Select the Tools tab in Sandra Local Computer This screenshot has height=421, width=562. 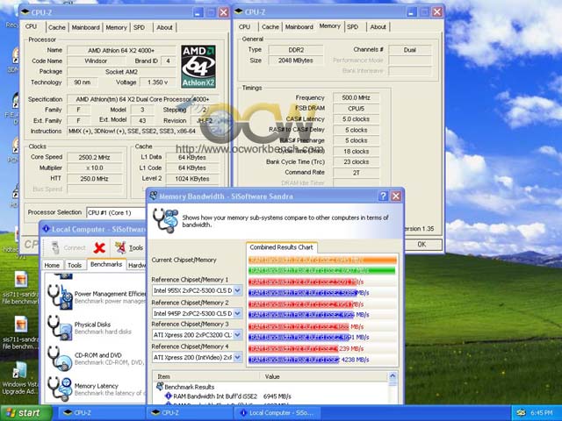click(x=75, y=265)
